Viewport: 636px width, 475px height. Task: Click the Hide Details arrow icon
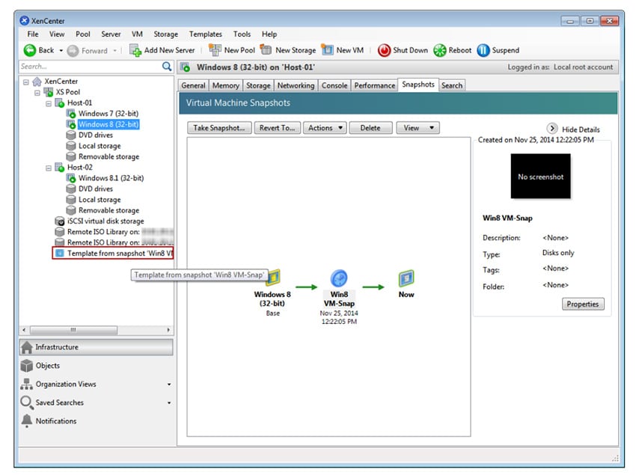[x=552, y=129]
